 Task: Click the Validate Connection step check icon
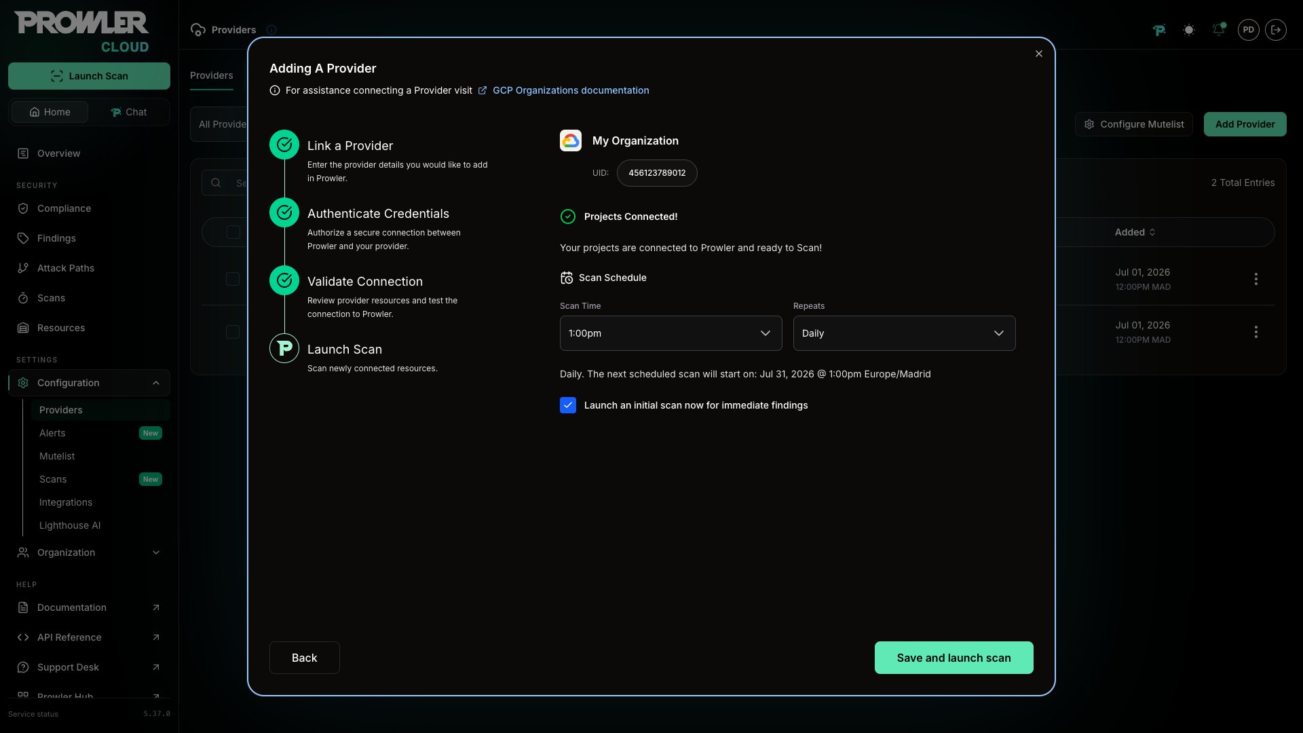coord(284,280)
